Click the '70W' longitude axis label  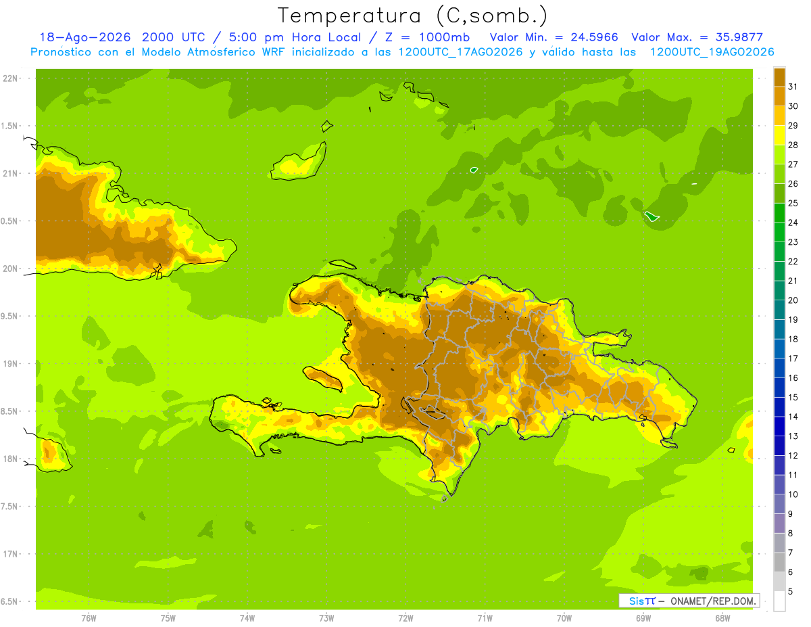564,618
